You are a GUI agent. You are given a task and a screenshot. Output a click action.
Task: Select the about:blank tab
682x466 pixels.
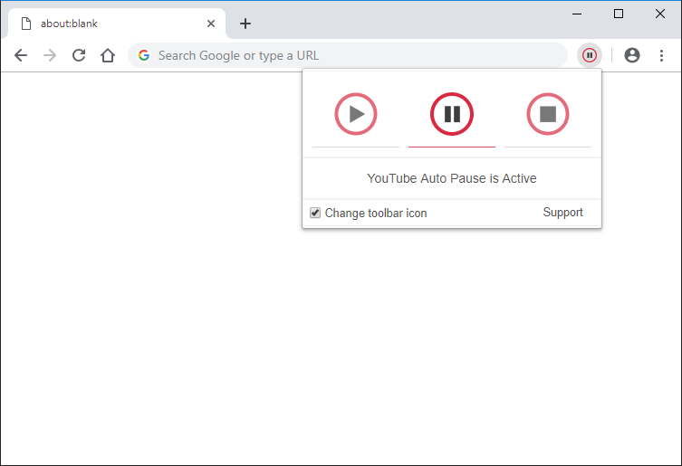(117, 24)
